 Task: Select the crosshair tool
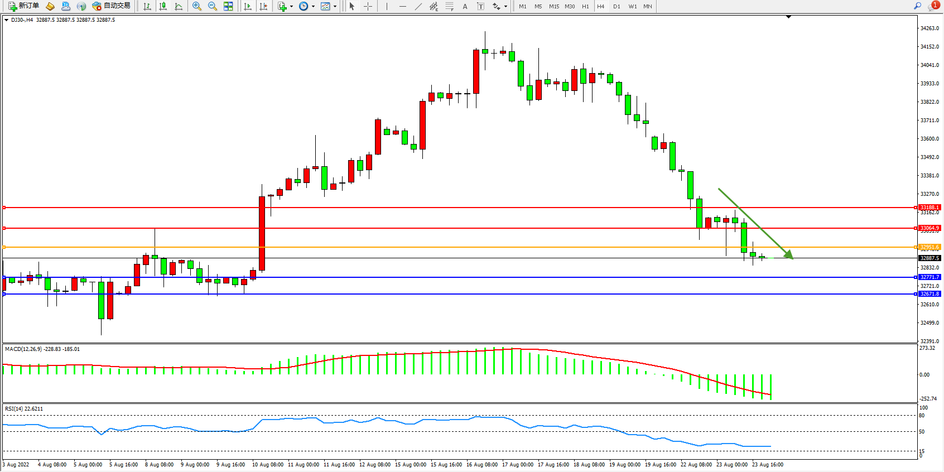(368, 6)
